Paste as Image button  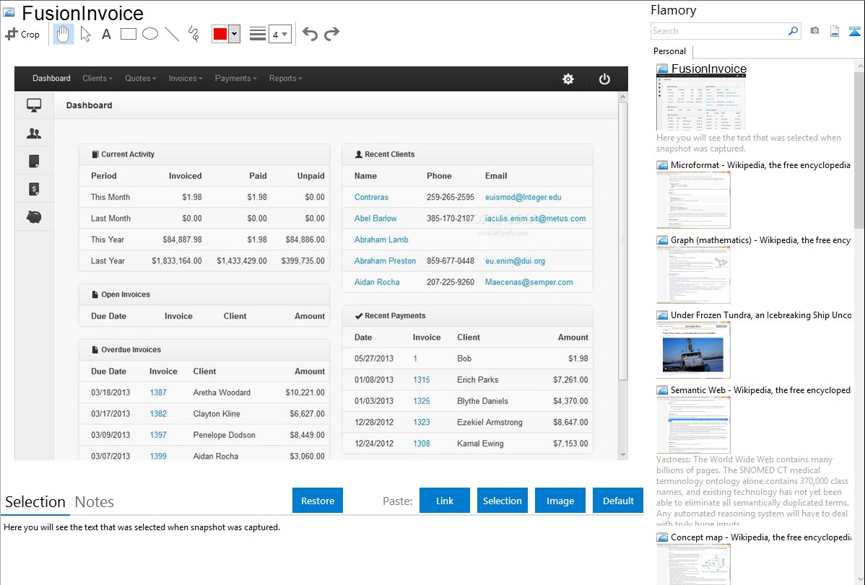click(560, 501)
